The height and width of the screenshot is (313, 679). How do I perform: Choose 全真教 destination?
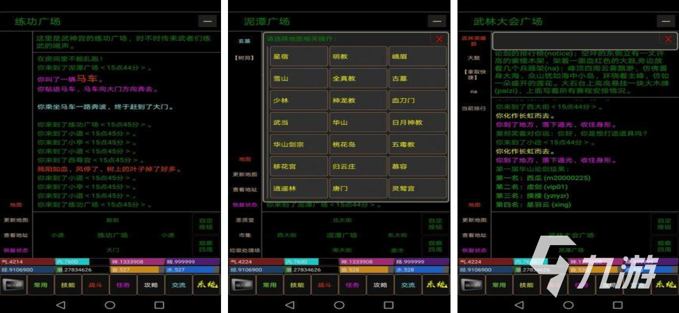click(x=358, y=78)
